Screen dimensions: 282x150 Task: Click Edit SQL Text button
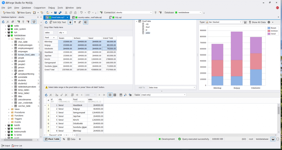click(58, 22)
